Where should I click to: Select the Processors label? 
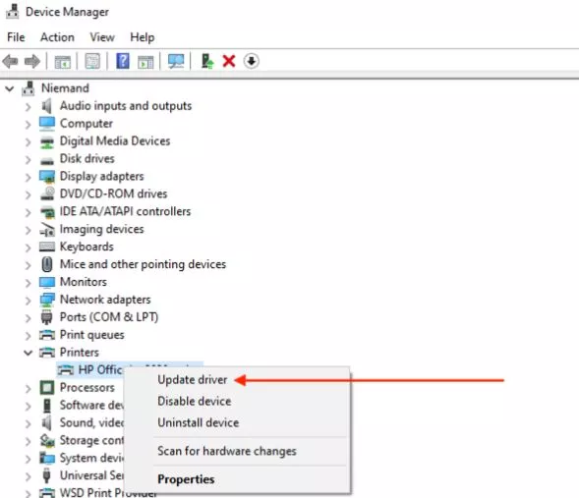click(x=87, y=388)
